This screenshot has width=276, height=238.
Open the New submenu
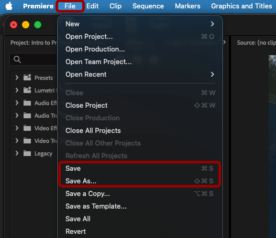coord(140,24)
